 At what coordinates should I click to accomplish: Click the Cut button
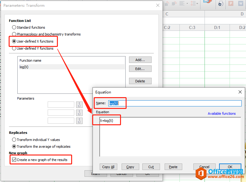[151, 167]
